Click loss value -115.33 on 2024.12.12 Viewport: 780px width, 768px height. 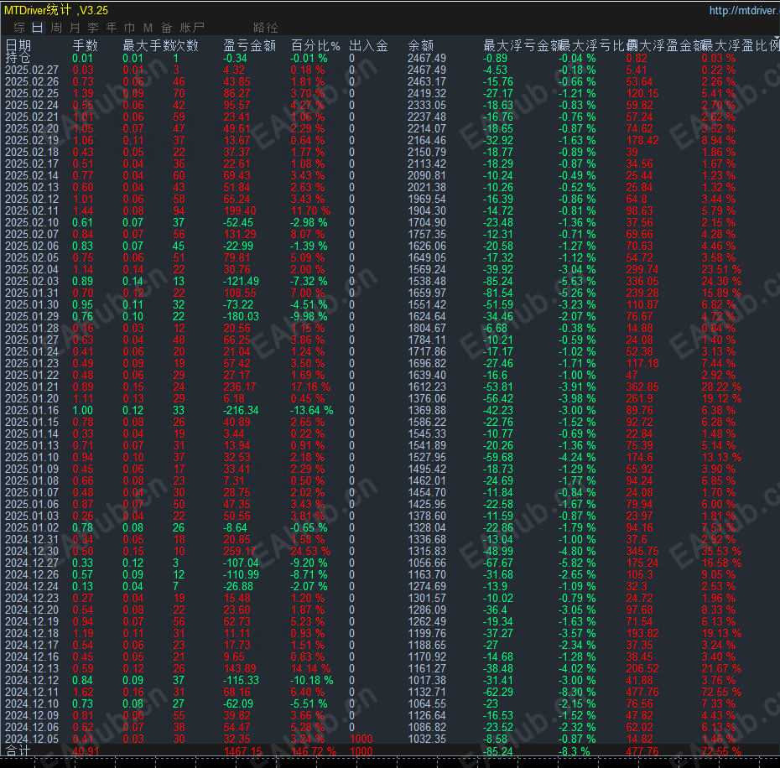coord(242,681)
